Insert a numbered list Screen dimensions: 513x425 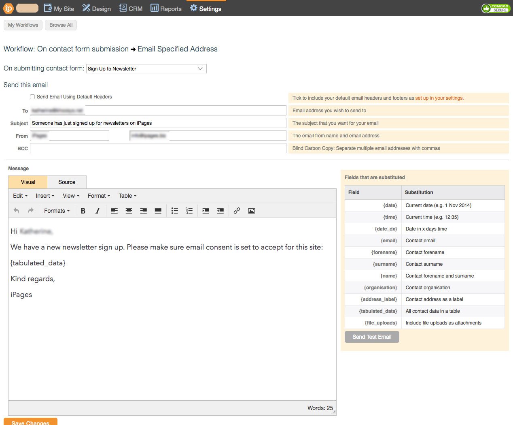pos(189,211)
